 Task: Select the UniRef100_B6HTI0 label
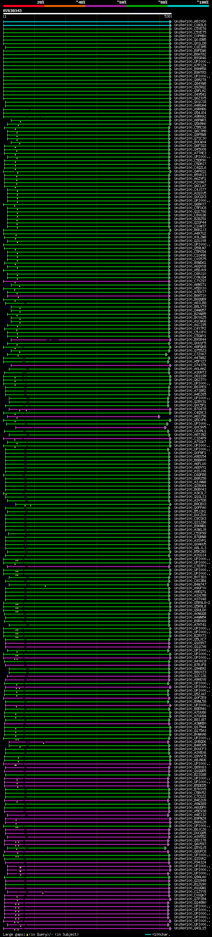(190, 296)
